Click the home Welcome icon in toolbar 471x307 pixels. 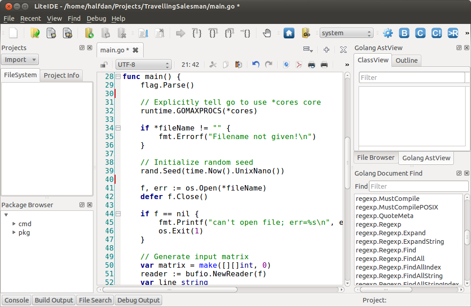click(289, 33)
